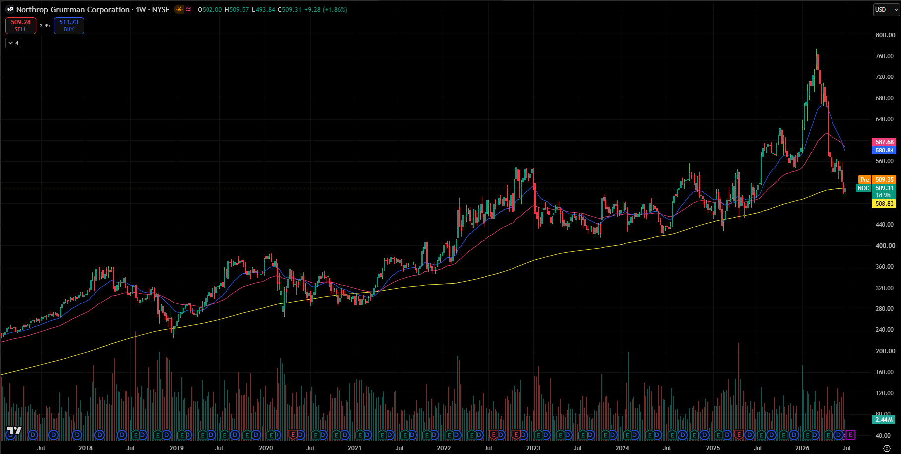The height and width of the screenshot is (454, 901).
Task: Click the NOC 509.31 last price label
Action: [x=876, y=188]
